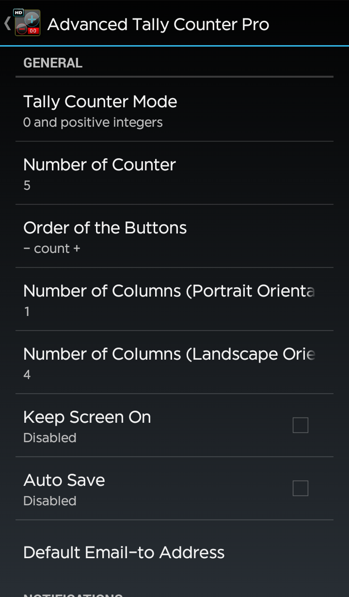Tap the back chevron in the header
Viewport: 349px width, 597px height.
click(7, 23)
